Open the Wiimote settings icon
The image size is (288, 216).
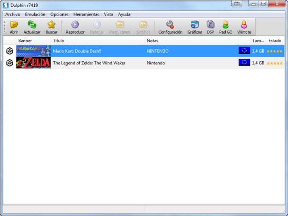[244, 25]
